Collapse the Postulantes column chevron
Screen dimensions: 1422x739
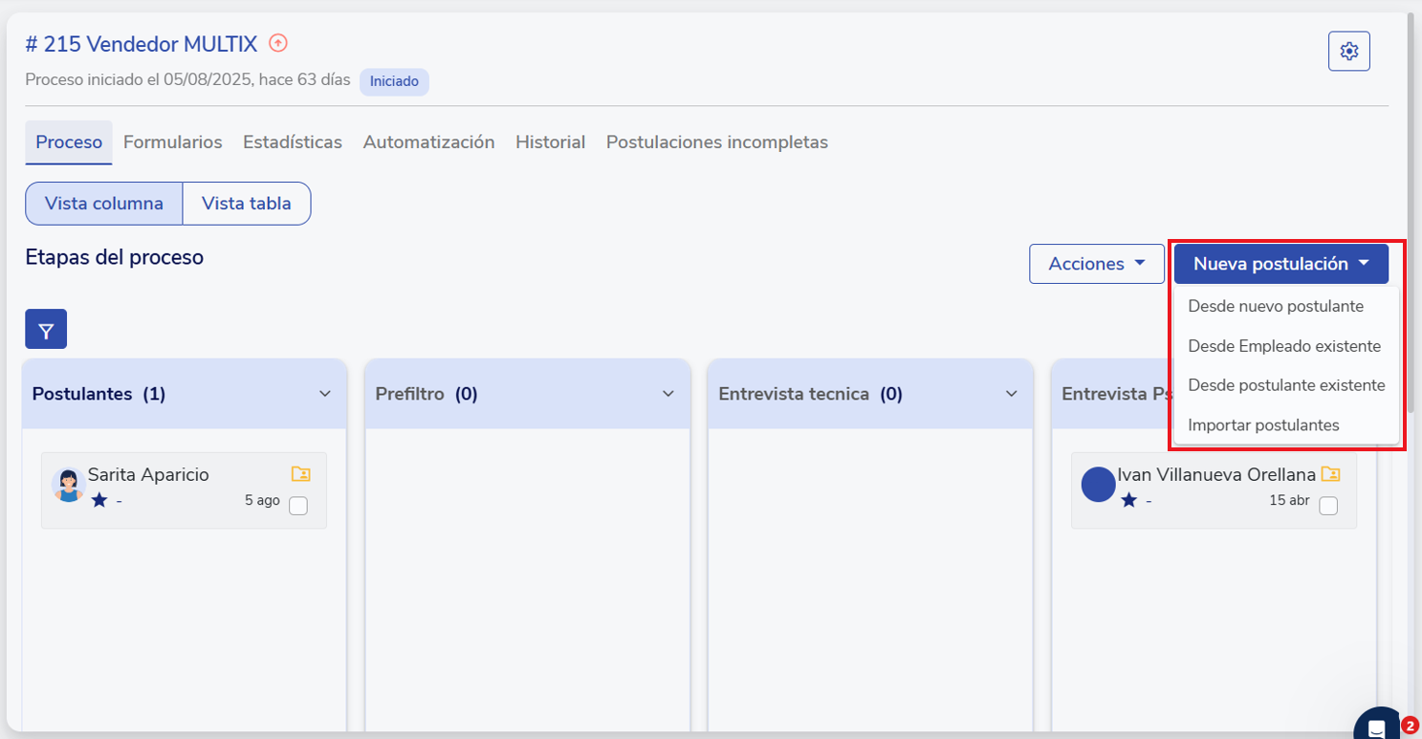click(325, 394)
